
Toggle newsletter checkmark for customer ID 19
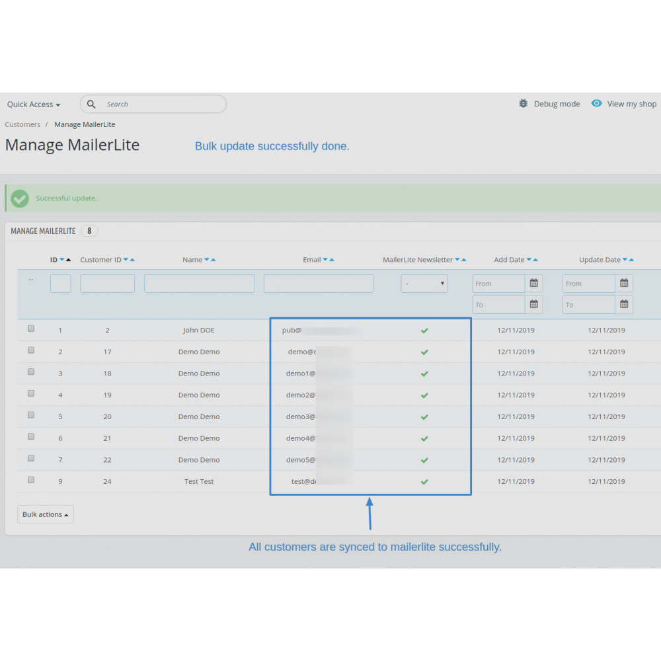tap(424, 395)
